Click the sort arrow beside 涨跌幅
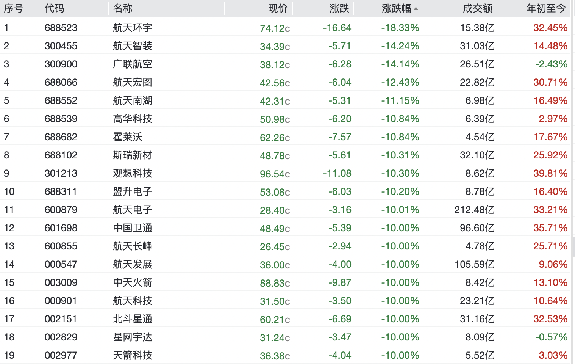This screenshot has height=364, width=575. pos(416,8)
